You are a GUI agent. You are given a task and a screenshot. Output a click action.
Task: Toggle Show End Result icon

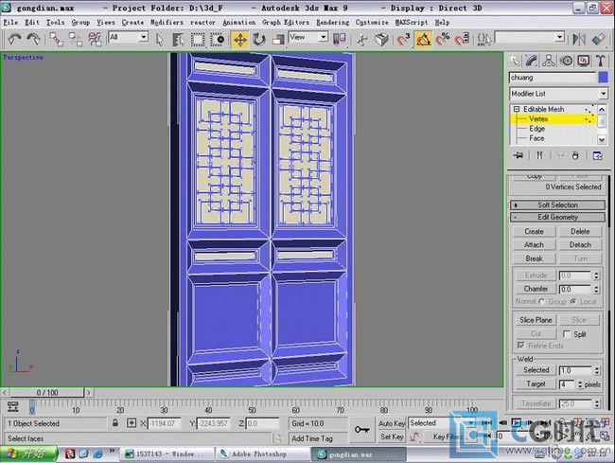(539, 156)
